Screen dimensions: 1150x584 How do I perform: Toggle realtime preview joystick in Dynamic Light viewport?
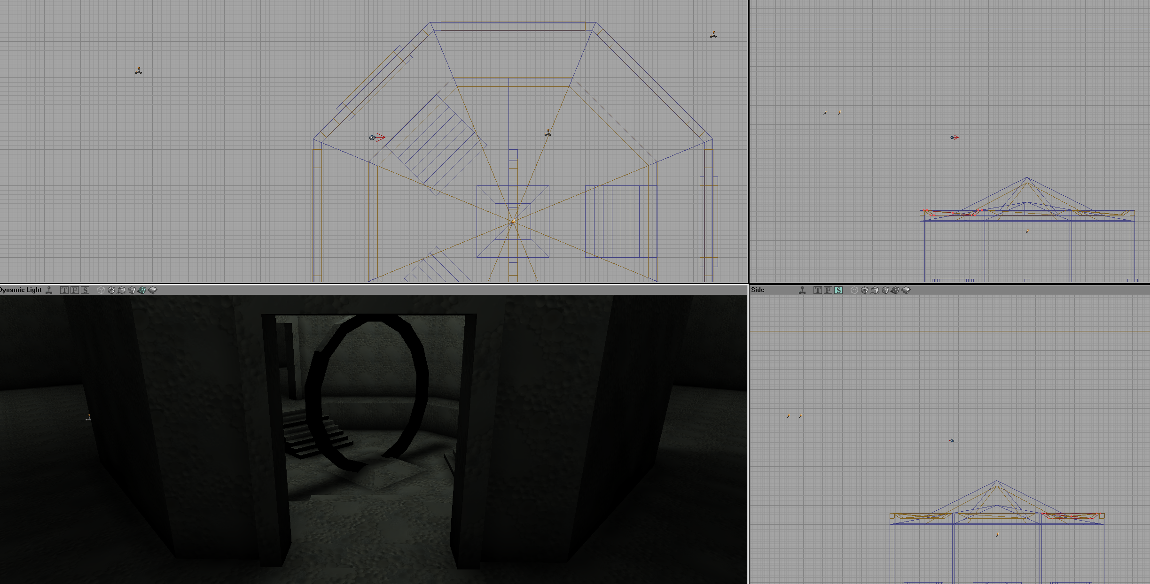coord(49,290)
